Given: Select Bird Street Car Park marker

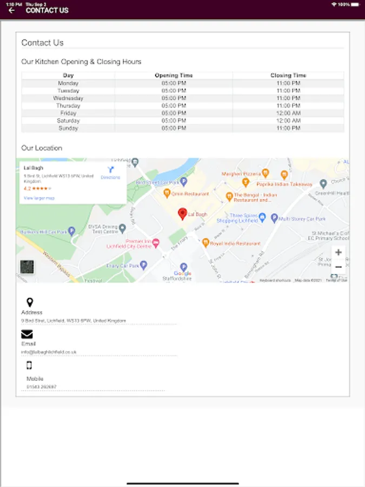Looking at the screenshot, I should point(184,182).
